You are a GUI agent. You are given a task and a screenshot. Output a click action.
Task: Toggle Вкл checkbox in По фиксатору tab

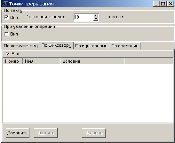point(8,54)
